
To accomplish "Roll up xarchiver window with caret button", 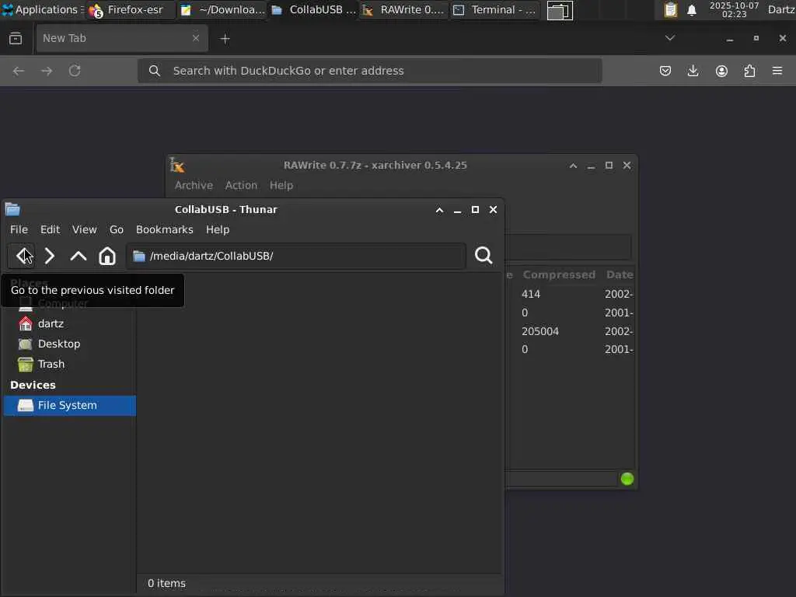I will [x=573, y=166].
